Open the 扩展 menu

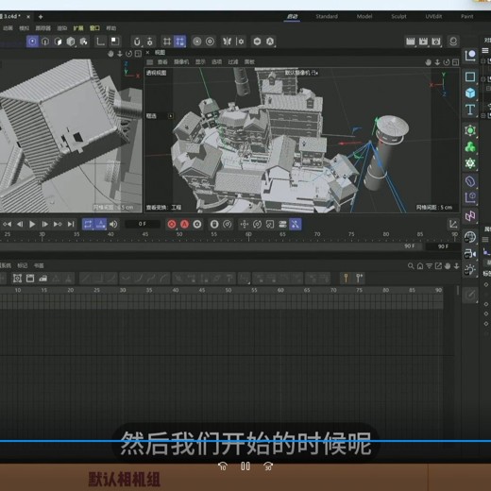tap(78, 28)
